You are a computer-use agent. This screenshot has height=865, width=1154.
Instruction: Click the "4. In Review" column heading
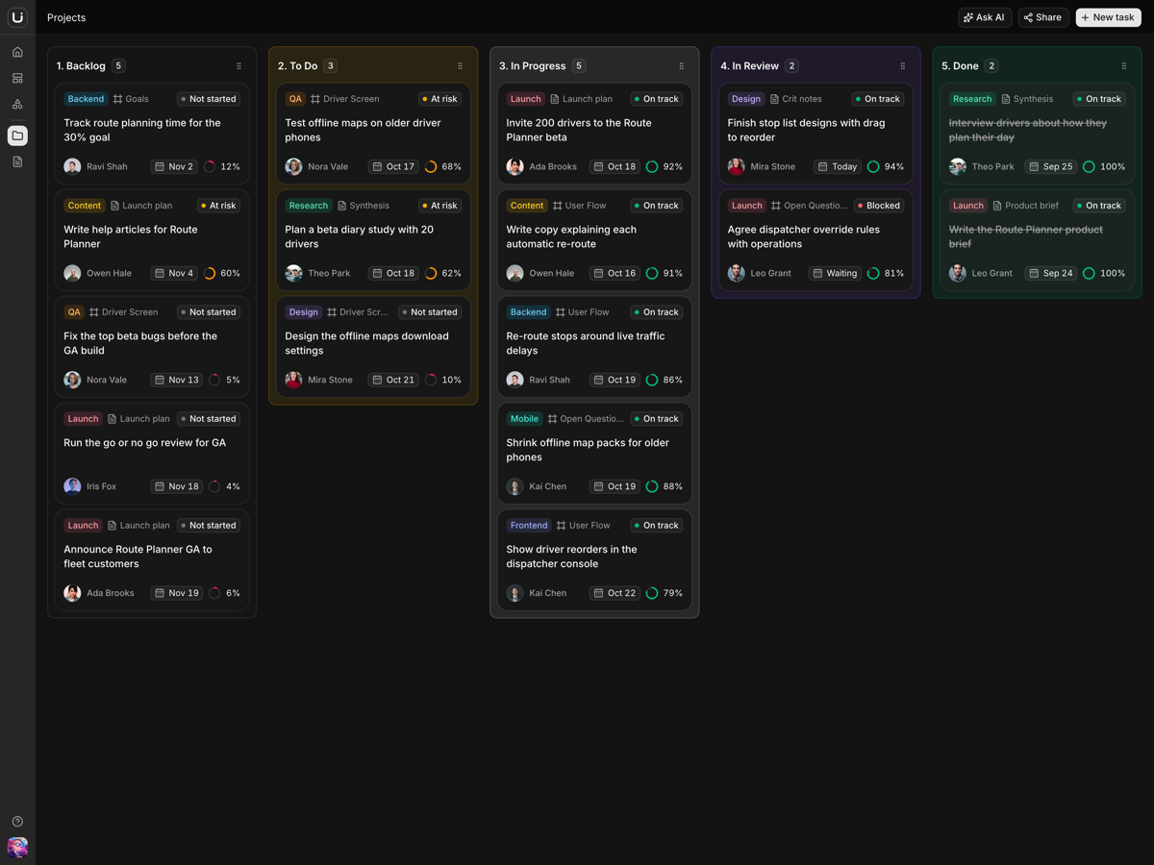pyautogui.click(x=749, y=66)
